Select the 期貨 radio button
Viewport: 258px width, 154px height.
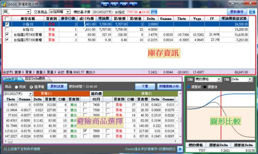(17, 87)
